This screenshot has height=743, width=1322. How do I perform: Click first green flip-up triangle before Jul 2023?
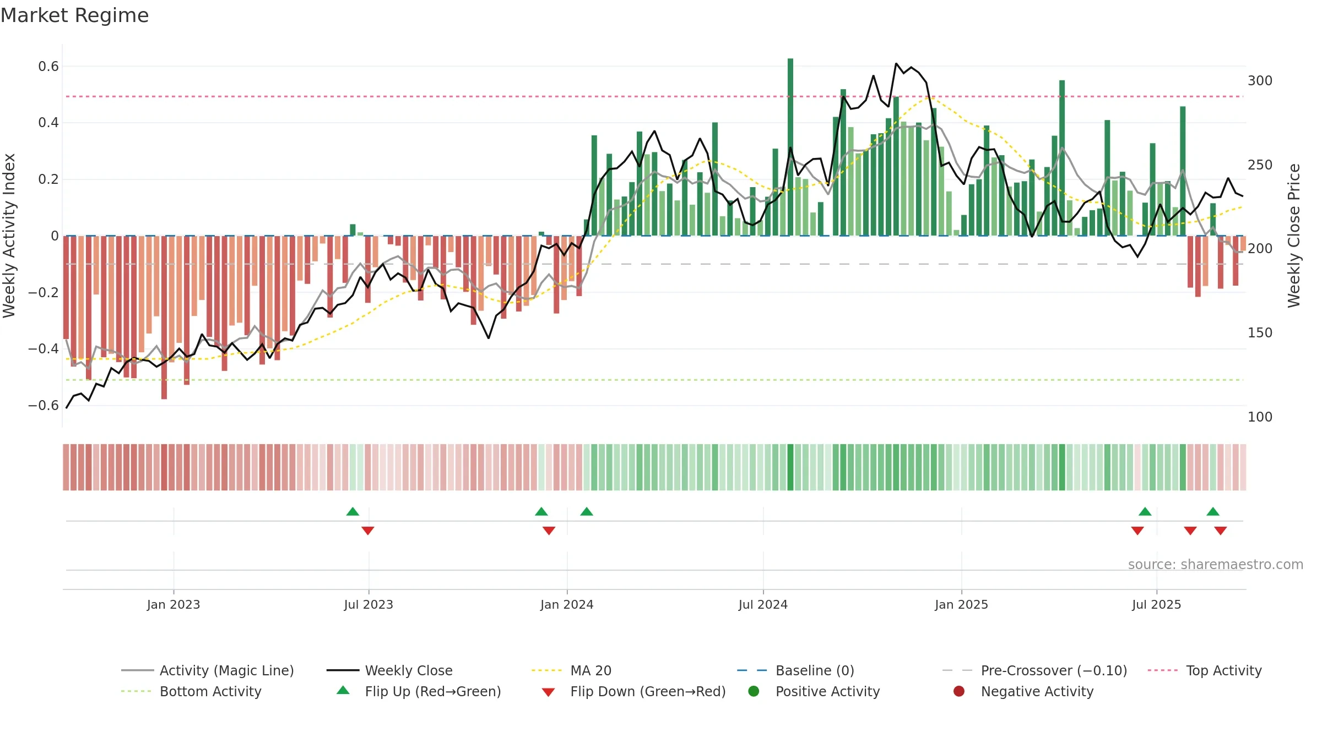tap(353, 511)
